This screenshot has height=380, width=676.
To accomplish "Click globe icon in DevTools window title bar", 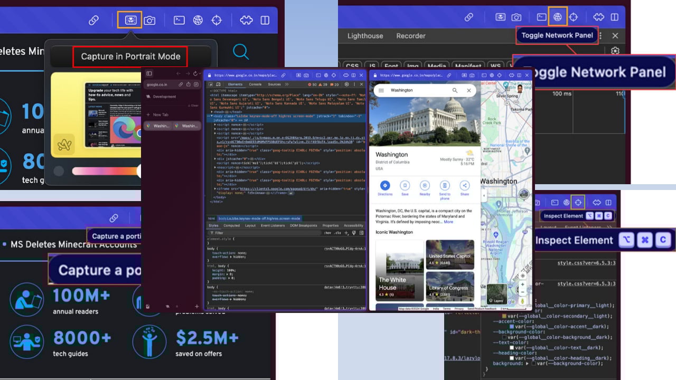I will click(327, 75).
